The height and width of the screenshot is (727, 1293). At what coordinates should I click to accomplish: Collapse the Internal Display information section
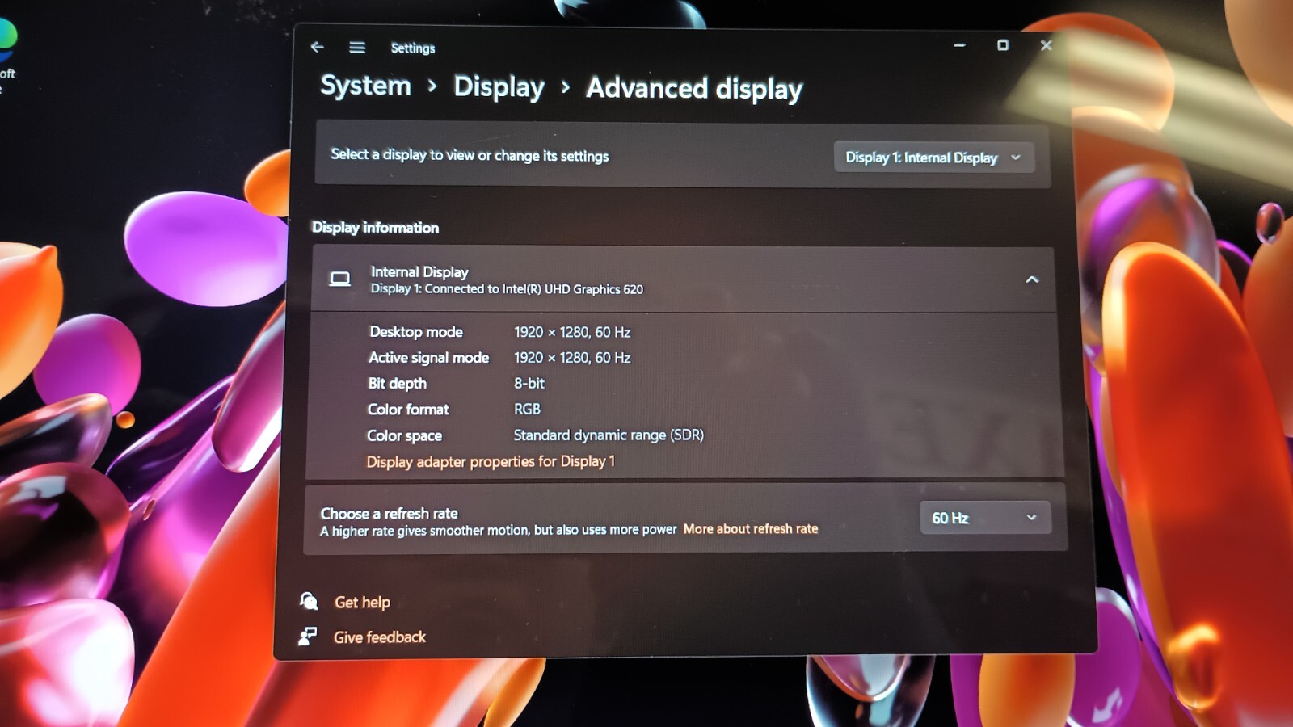pos(1032,279)
